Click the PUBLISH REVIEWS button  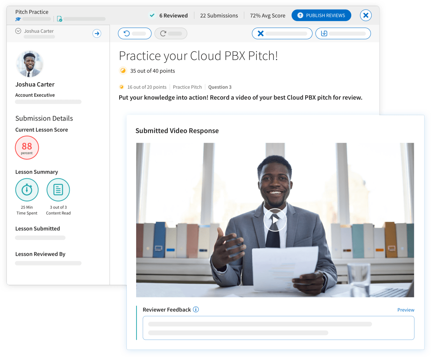coord(321,15)
